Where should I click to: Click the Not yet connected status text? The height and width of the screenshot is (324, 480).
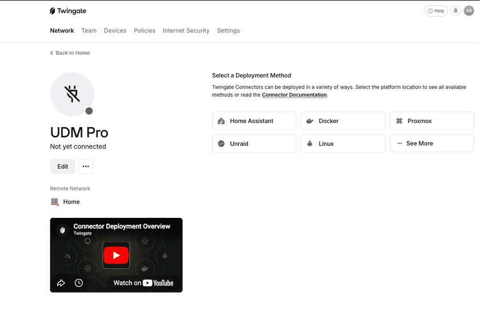pyautogui.click(x=78, y=147)
